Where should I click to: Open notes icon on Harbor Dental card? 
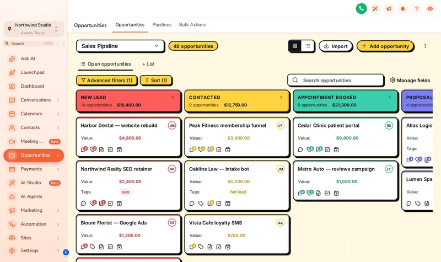(101, 149)
